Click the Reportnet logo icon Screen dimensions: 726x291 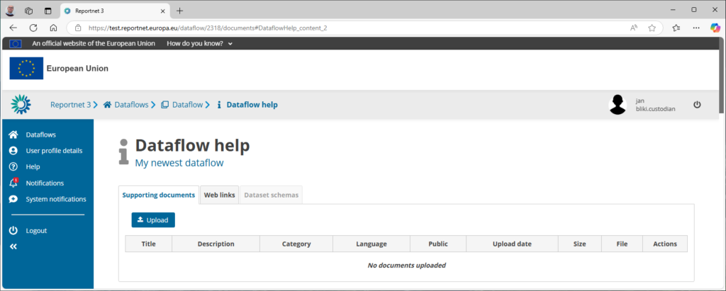pyautogui.click(x=21, y=105)
